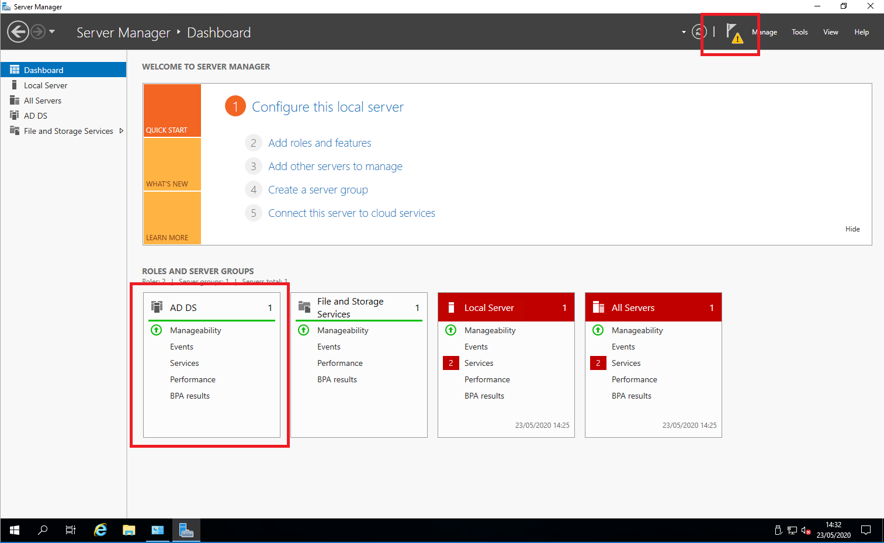Open BPA results in AD DS tile
This screenshot has width=884, height=543.
point(190,396)
